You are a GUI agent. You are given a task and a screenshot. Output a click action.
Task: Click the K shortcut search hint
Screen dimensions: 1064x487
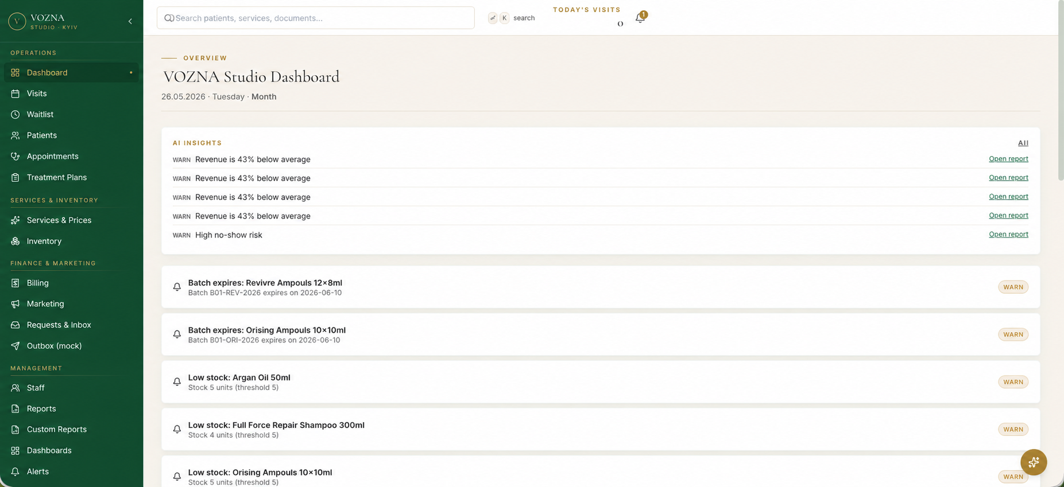coord(505,18)
